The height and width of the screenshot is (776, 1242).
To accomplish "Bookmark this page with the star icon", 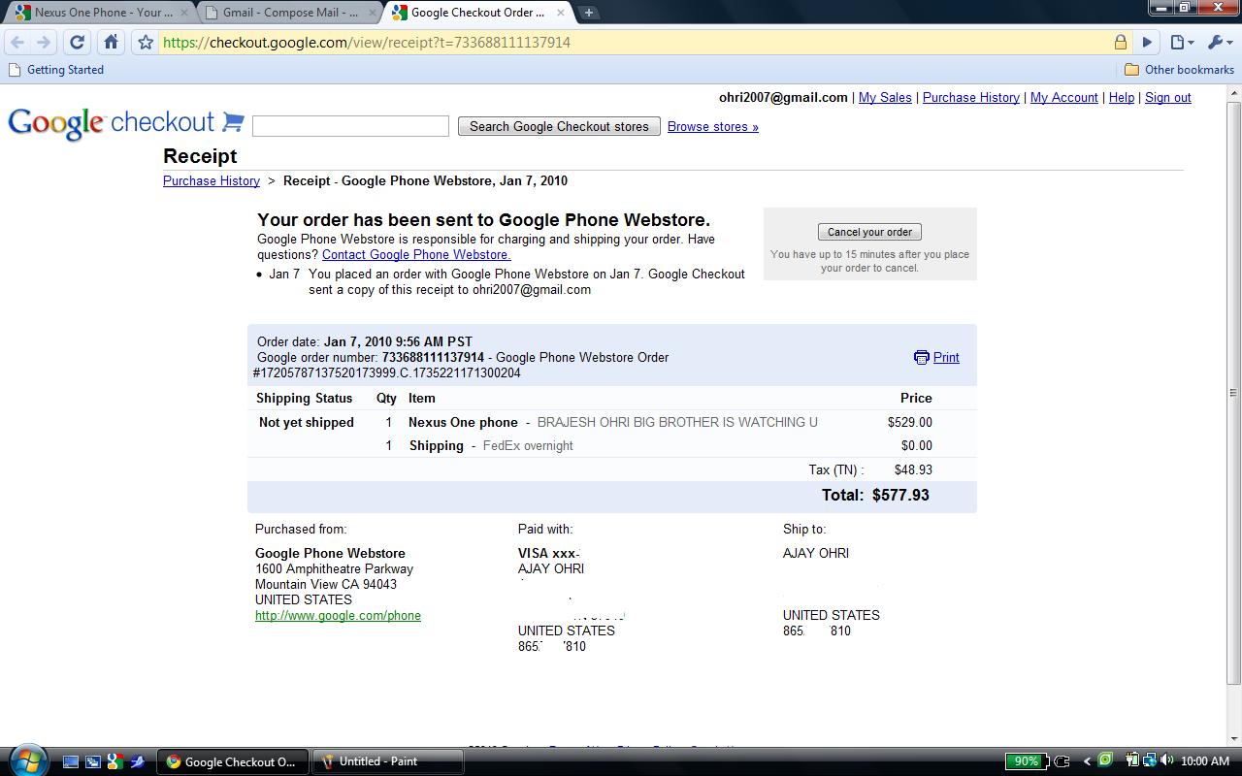I will (146, 42).
